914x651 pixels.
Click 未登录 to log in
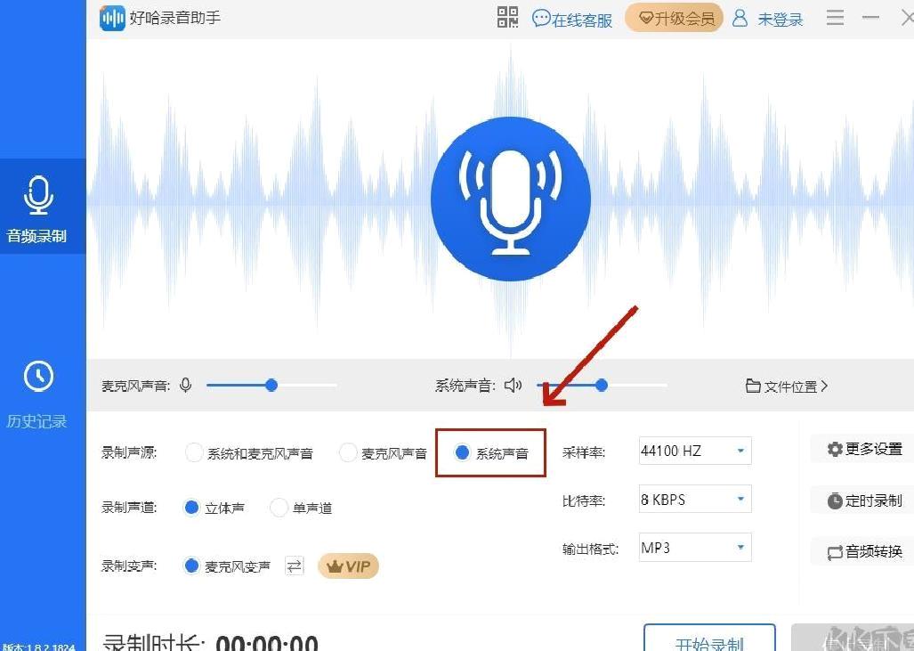(x=768, y=19)
